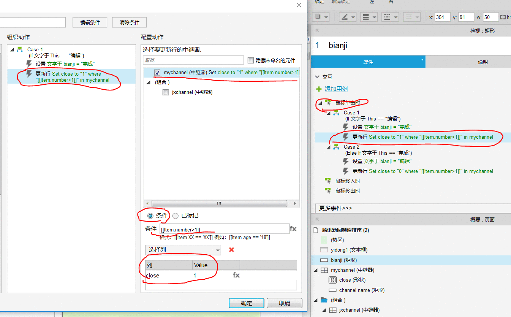The image size is (511, 317).
Task: Open the 选择列 dropdown
Action: [183, 250]
